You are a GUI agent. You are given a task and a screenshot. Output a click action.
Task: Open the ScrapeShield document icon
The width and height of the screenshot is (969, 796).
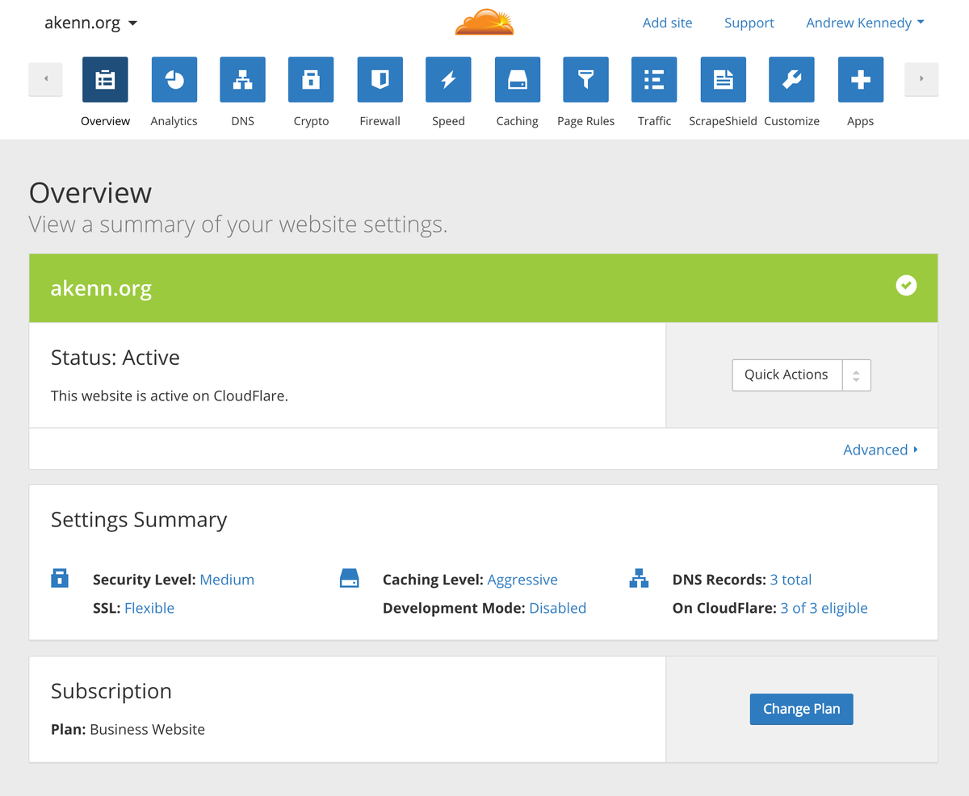click(723, 79)
